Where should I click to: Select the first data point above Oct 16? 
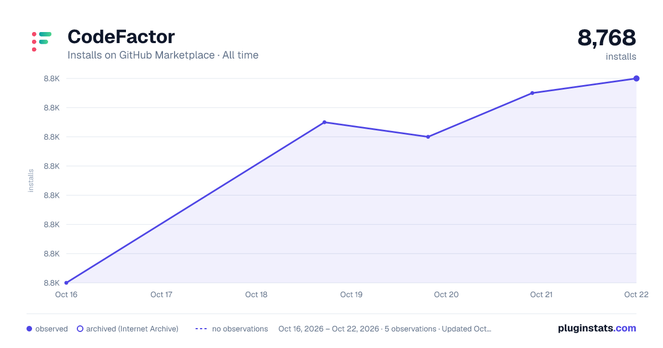(x=66, y=283)
